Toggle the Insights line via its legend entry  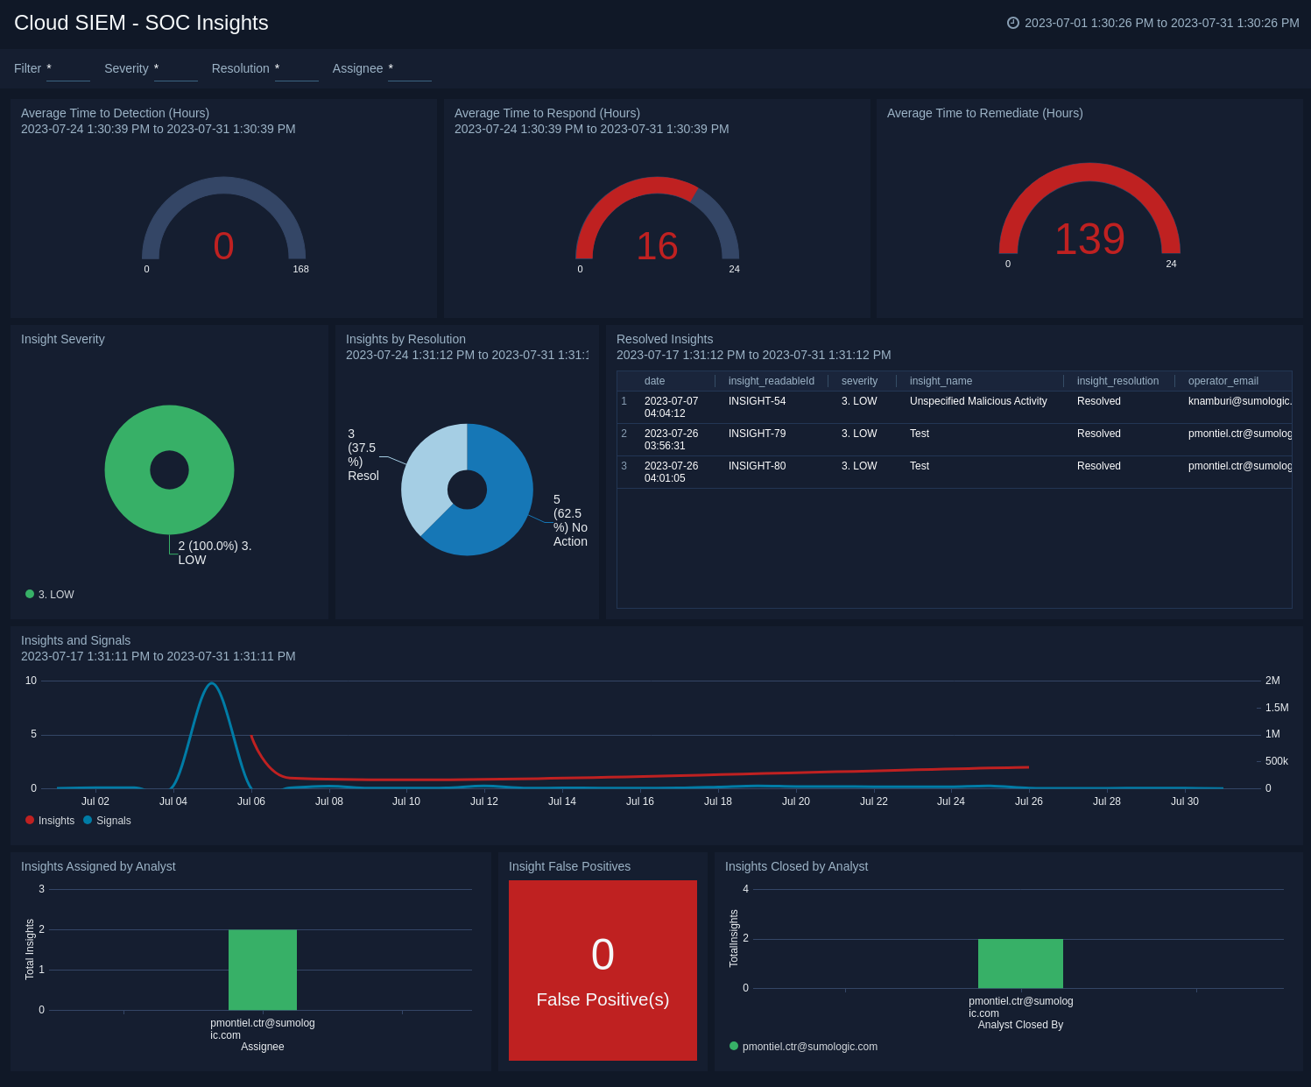[x=51, y=821]
